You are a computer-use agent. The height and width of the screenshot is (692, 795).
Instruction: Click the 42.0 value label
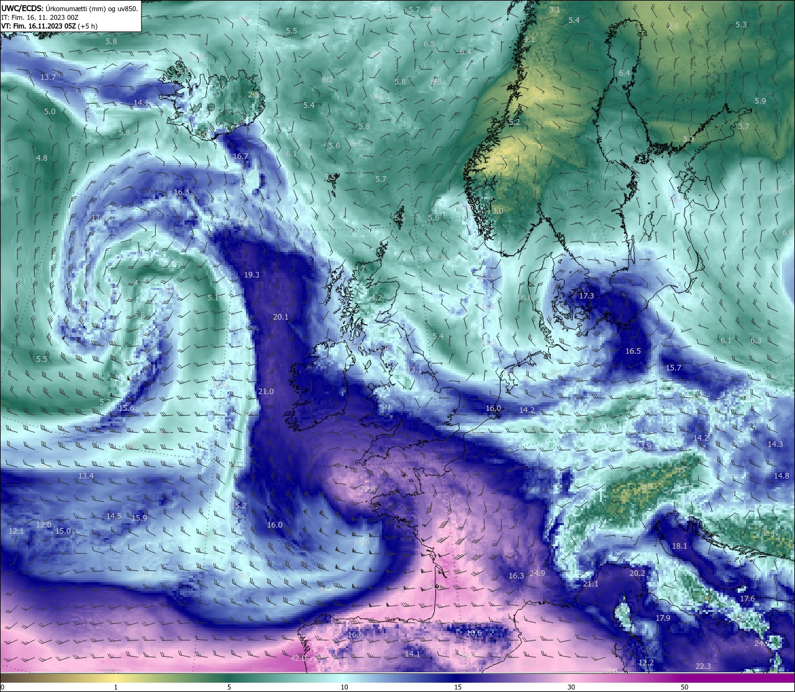pos(298,658)
